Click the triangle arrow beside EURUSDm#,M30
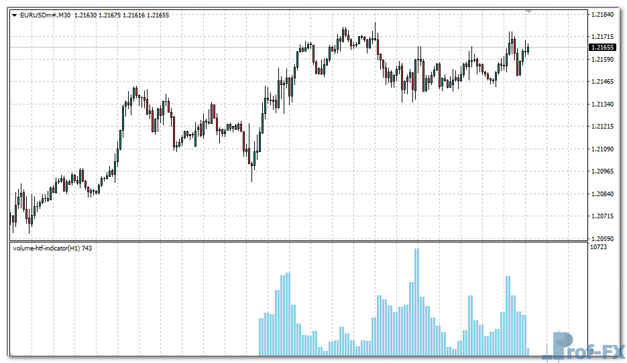Screen dimensions: 627x363 click(15, 15)
